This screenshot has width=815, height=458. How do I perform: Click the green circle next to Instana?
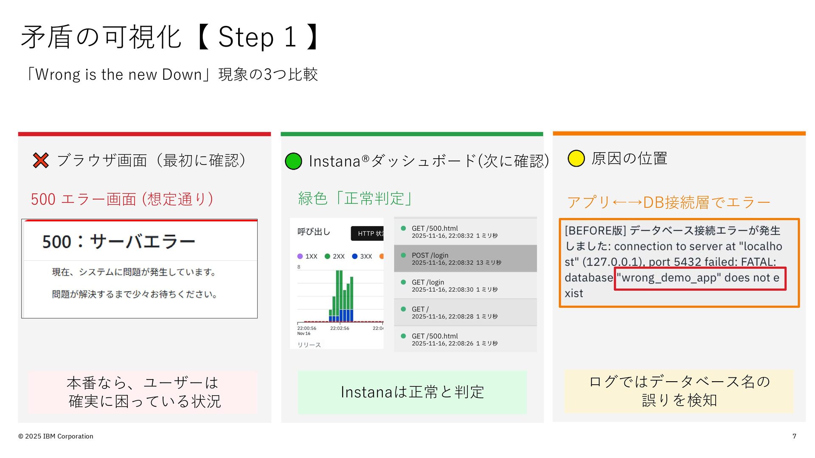293,161
